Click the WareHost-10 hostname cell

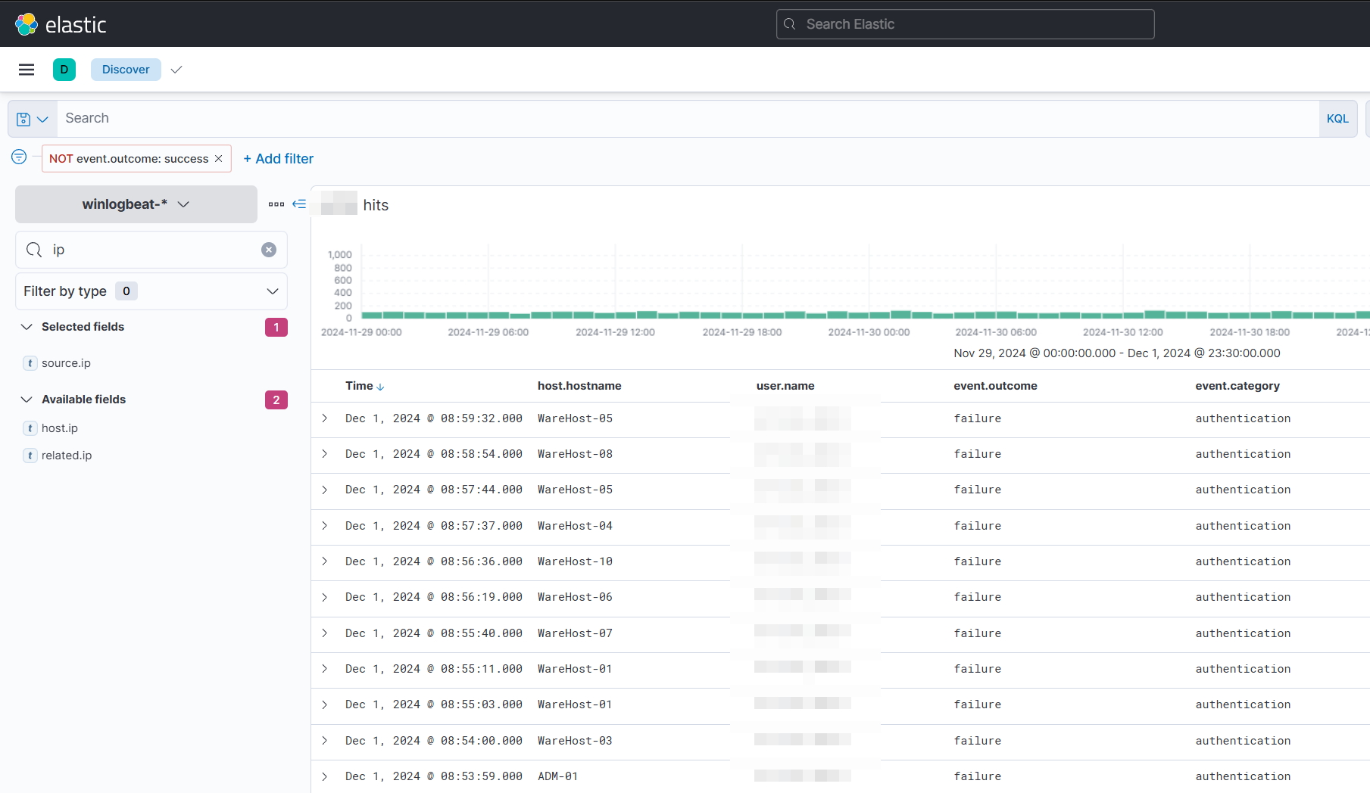pyautogui.click(x=575, y=561)
